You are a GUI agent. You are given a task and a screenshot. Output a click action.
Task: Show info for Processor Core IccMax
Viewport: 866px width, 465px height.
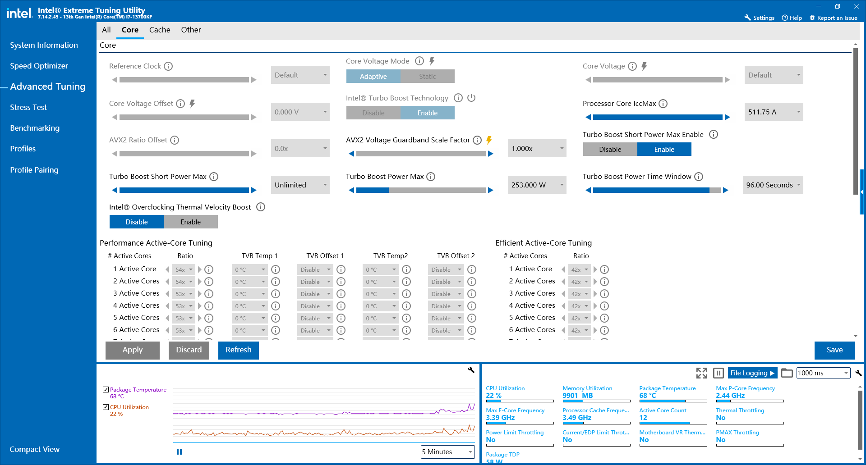[x=663, y=104]
